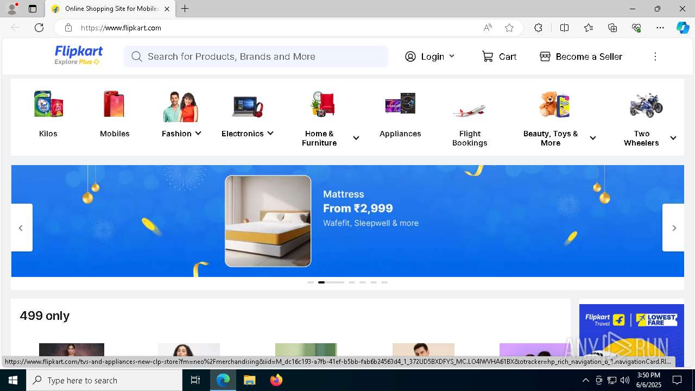Select the Electronics laptop image
Image resolution: width=695 pixels, height=391 pixels.
click(x=247, y=106)
